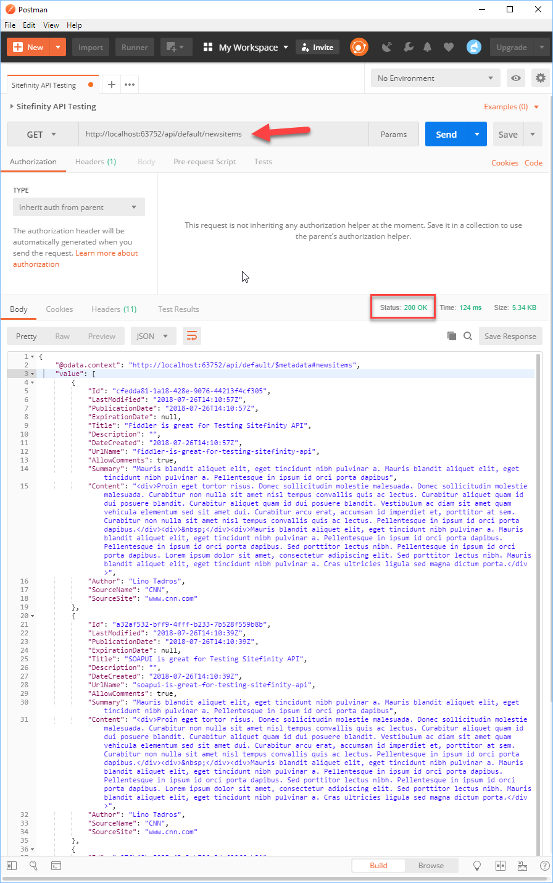Toggle line wrap in response body
553x883 pixels.
click(192, 336)
